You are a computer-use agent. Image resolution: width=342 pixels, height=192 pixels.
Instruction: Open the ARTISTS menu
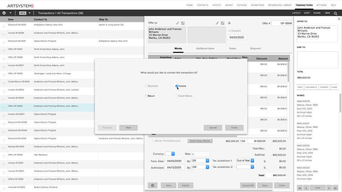point(217,5)
